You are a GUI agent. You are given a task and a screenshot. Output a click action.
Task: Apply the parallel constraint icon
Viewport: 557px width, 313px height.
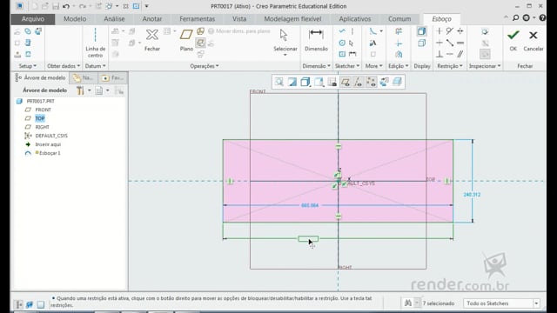[460, 54]
